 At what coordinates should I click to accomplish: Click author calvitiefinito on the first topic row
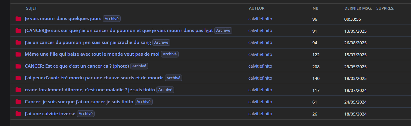click(x=260, y=19)
